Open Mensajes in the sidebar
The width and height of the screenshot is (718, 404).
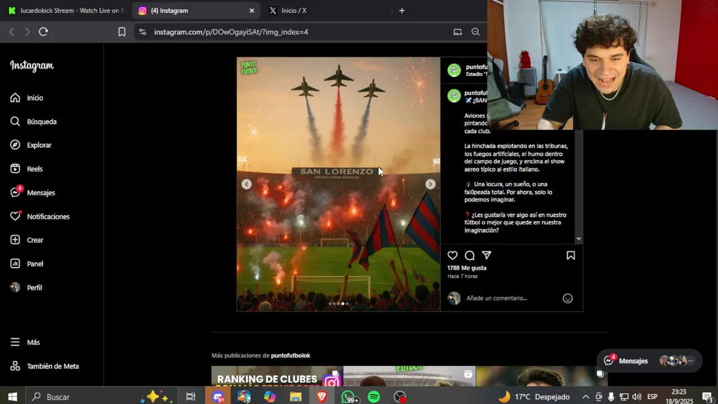(x=33, y=192)
